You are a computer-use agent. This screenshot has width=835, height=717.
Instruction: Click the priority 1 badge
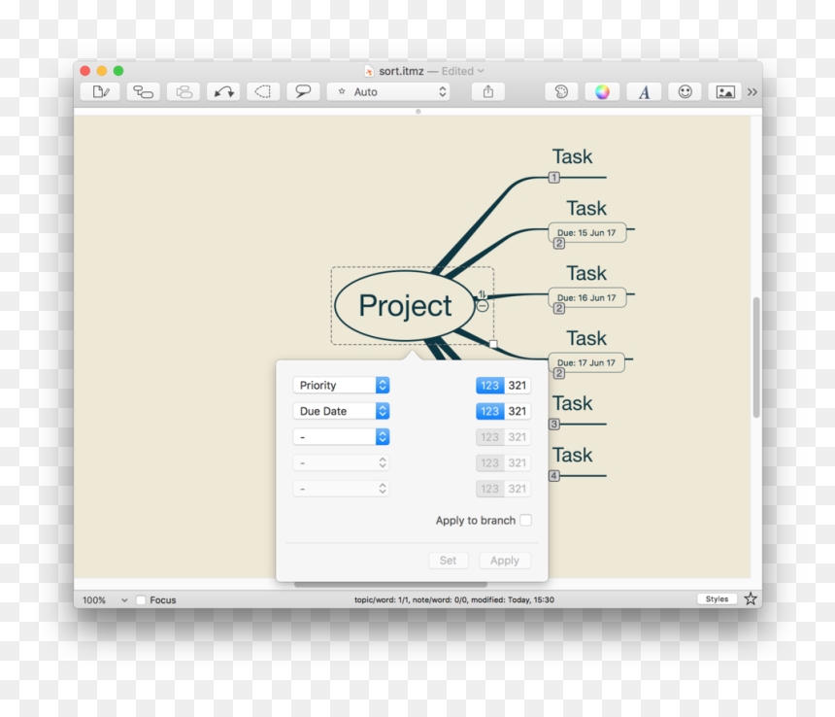coord(553,178)
